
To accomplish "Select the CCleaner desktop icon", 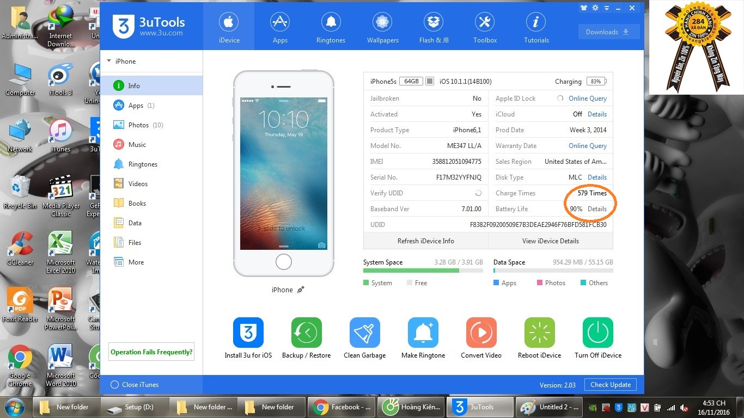I will (20, 249).
